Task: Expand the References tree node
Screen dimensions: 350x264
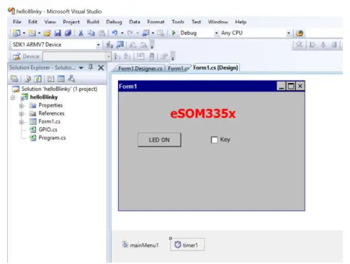Action: coord(21,114)
